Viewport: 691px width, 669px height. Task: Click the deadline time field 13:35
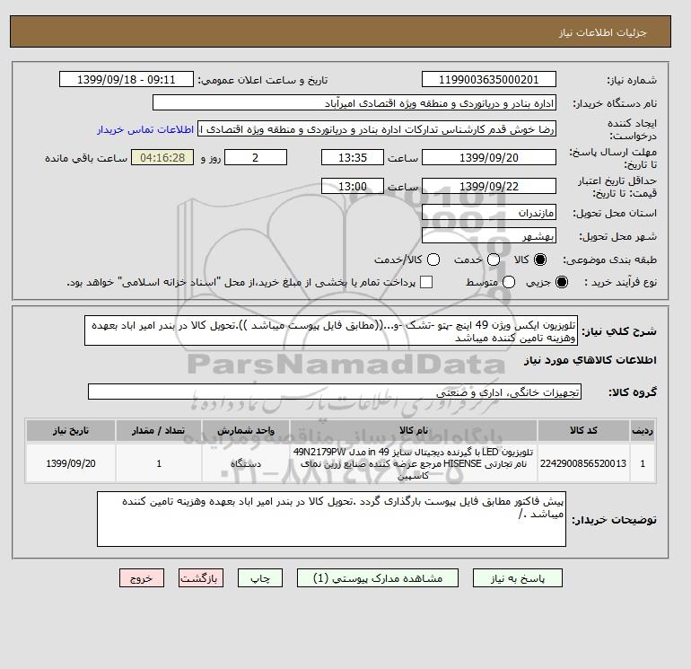coord(353,157)
